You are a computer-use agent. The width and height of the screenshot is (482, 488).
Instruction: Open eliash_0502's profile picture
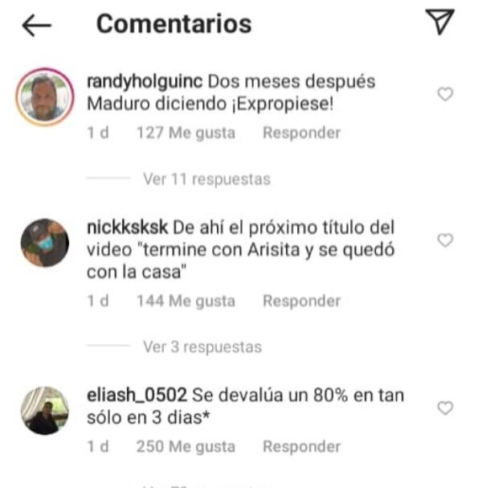45,411
